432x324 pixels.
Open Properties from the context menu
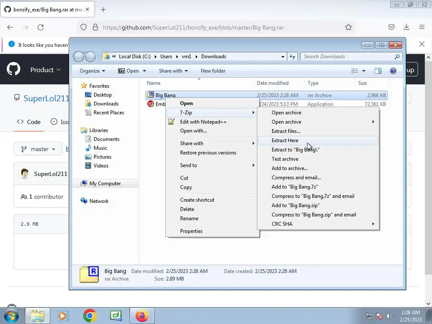212,231
